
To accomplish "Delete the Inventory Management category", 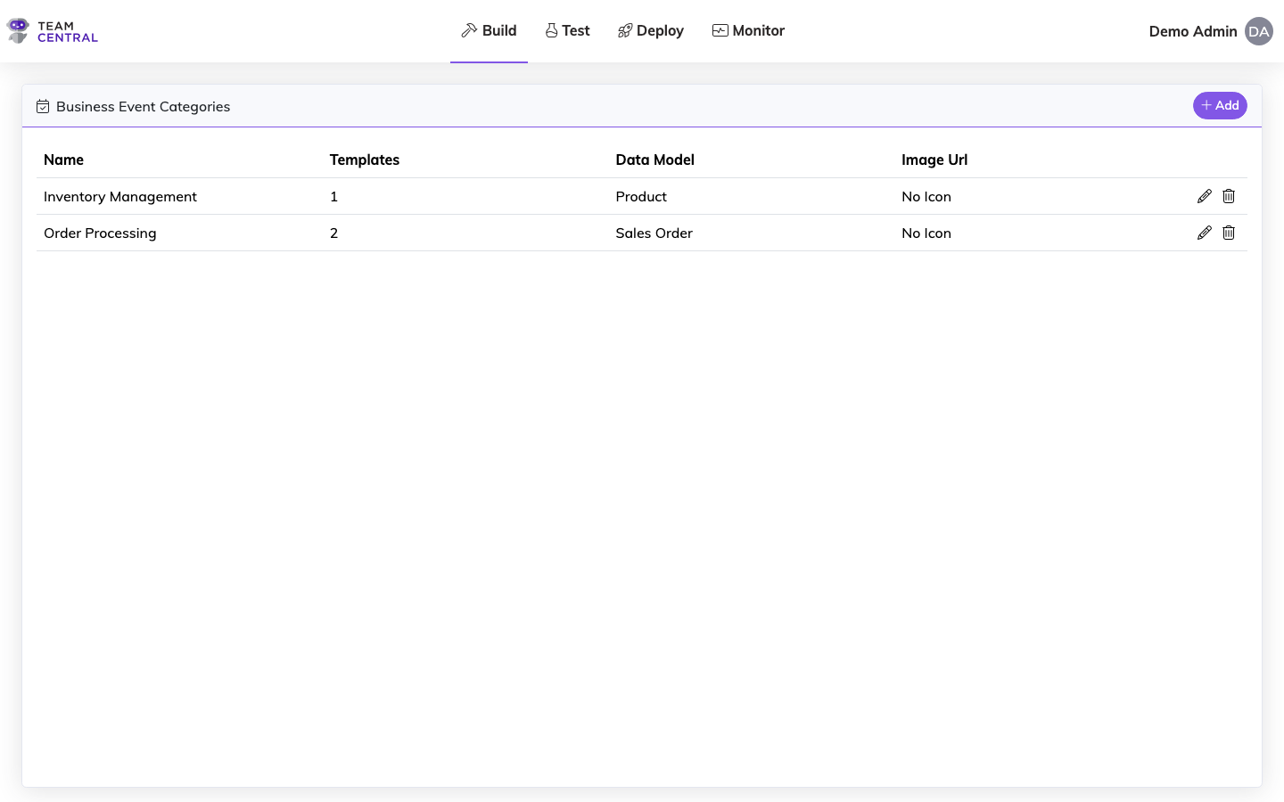I will point(1229,196).
